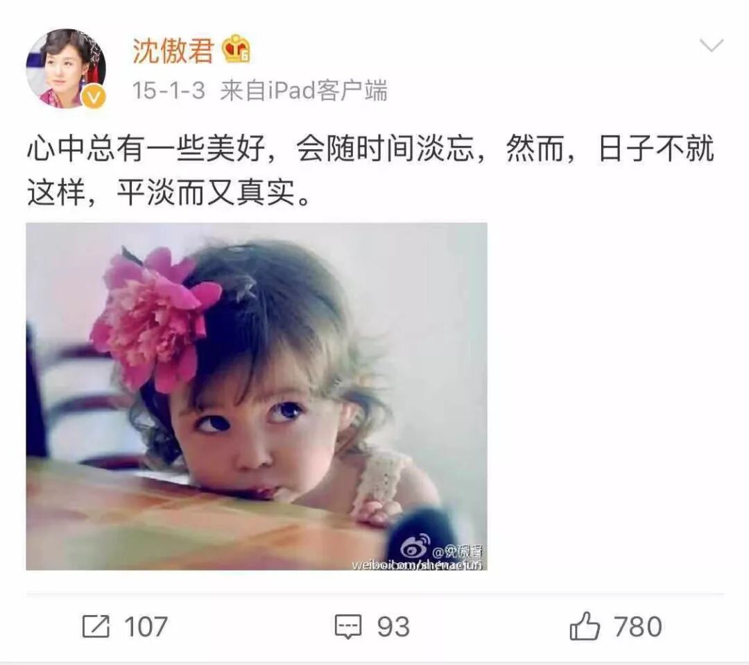This screenshot has height=665, width=749.
Task: Tap the comment count 93
Action: tap(393, 627)
